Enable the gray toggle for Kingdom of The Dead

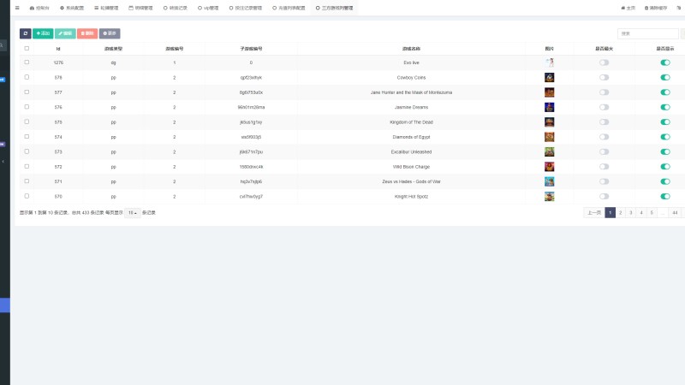(x=605, y=121)
